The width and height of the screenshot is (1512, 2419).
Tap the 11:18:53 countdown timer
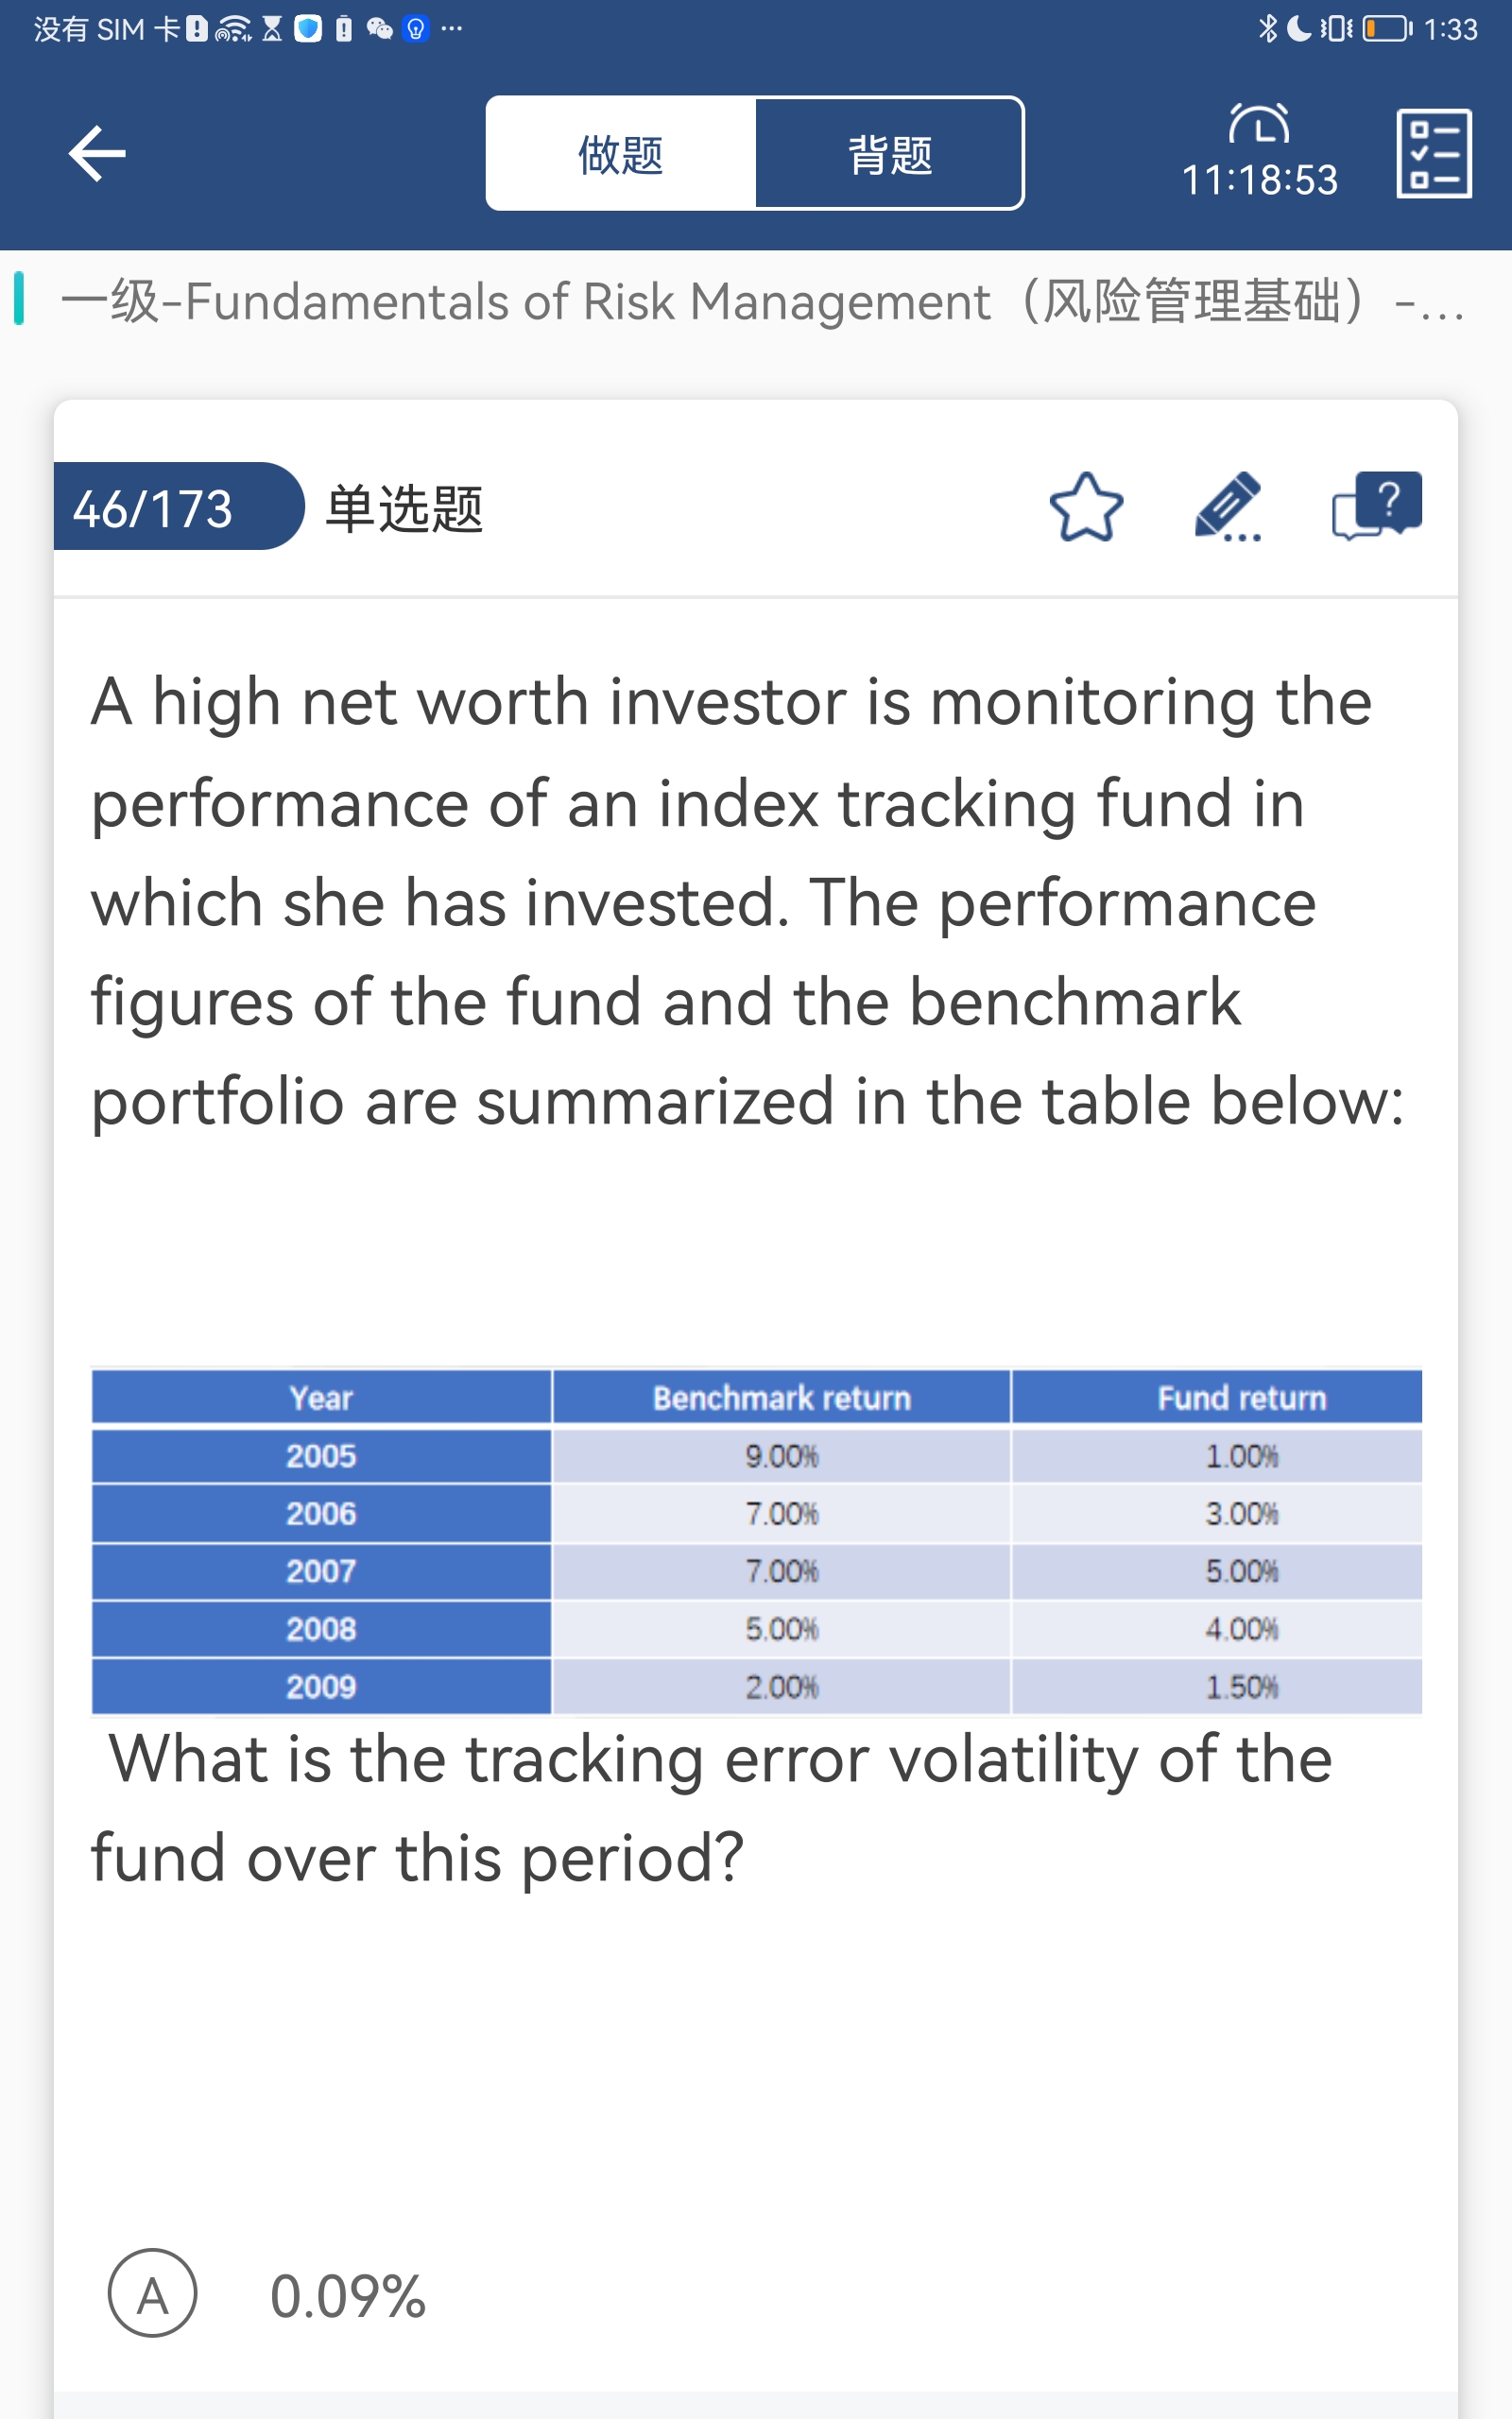[x=1259, y=180]
